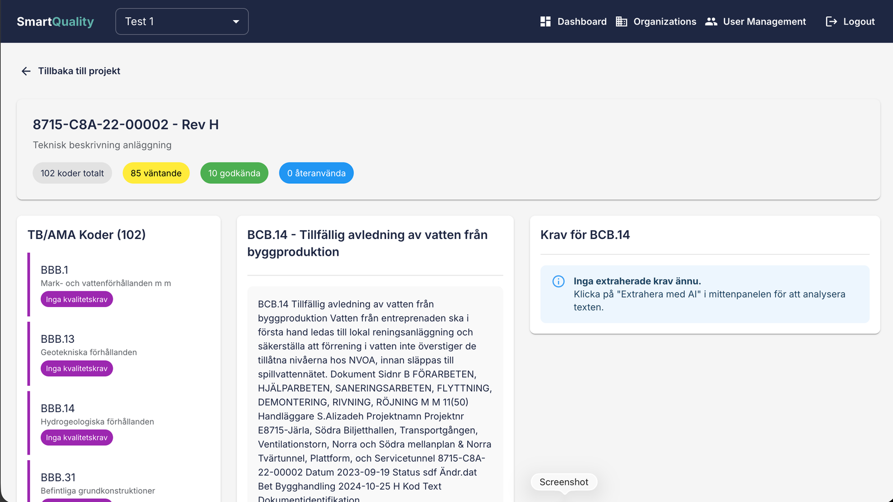Click the Dashboard grid icon
893x502 pixels.
(545, 21)
